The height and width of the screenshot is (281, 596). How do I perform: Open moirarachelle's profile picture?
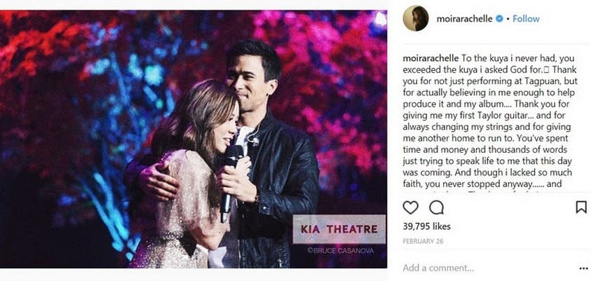click(416, 18)
